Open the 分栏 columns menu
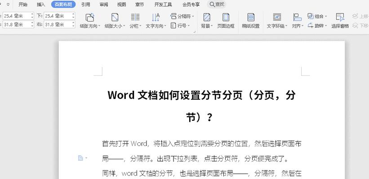This screenshot has height=179, width=369. click(135, 21)
